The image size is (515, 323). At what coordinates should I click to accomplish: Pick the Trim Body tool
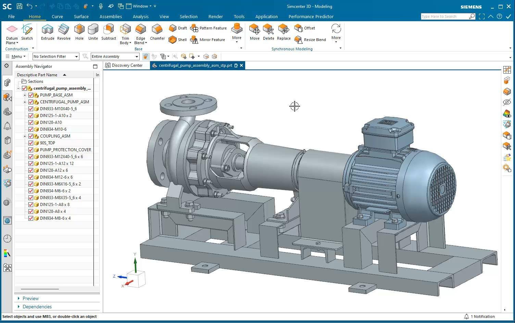tap(125, 34)
